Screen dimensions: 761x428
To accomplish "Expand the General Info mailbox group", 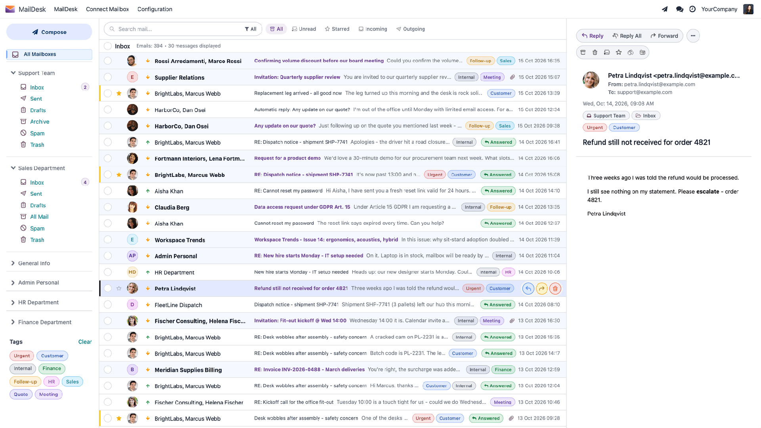I will point(13,263).
